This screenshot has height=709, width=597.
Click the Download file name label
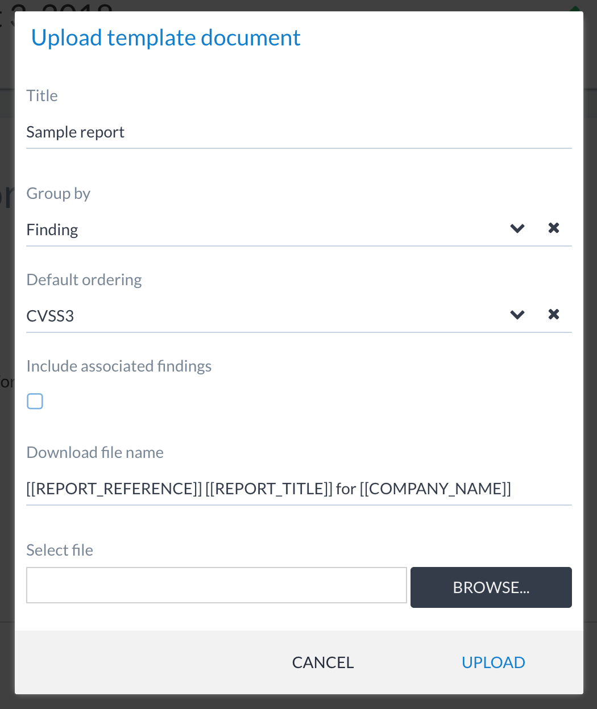(x=95, y=453)
